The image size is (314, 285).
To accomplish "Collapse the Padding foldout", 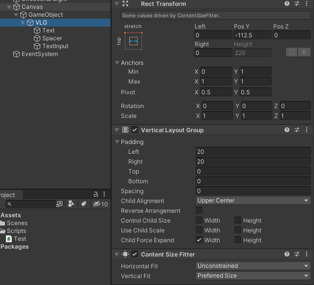I will (x=117, y=142).
